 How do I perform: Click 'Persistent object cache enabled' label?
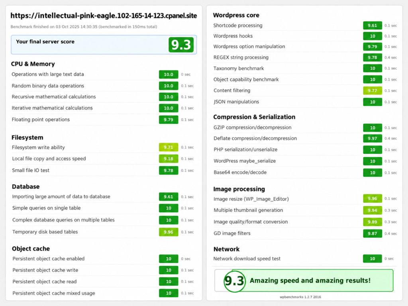(48, 259)
